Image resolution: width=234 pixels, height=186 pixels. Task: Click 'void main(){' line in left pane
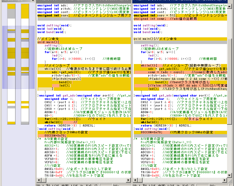pyautogui.click(x=84, y=42)
